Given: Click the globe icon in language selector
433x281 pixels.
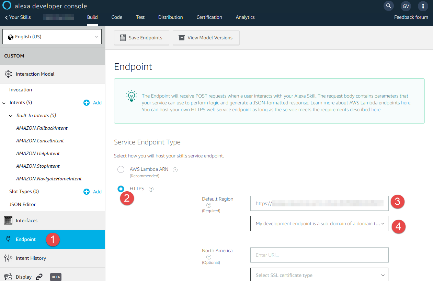Looking at the screenshot, I should pyautogui.click(x=10, y=37).
